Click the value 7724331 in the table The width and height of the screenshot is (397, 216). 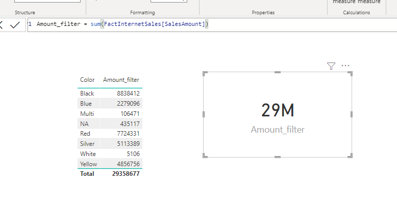tap(128, 134)
